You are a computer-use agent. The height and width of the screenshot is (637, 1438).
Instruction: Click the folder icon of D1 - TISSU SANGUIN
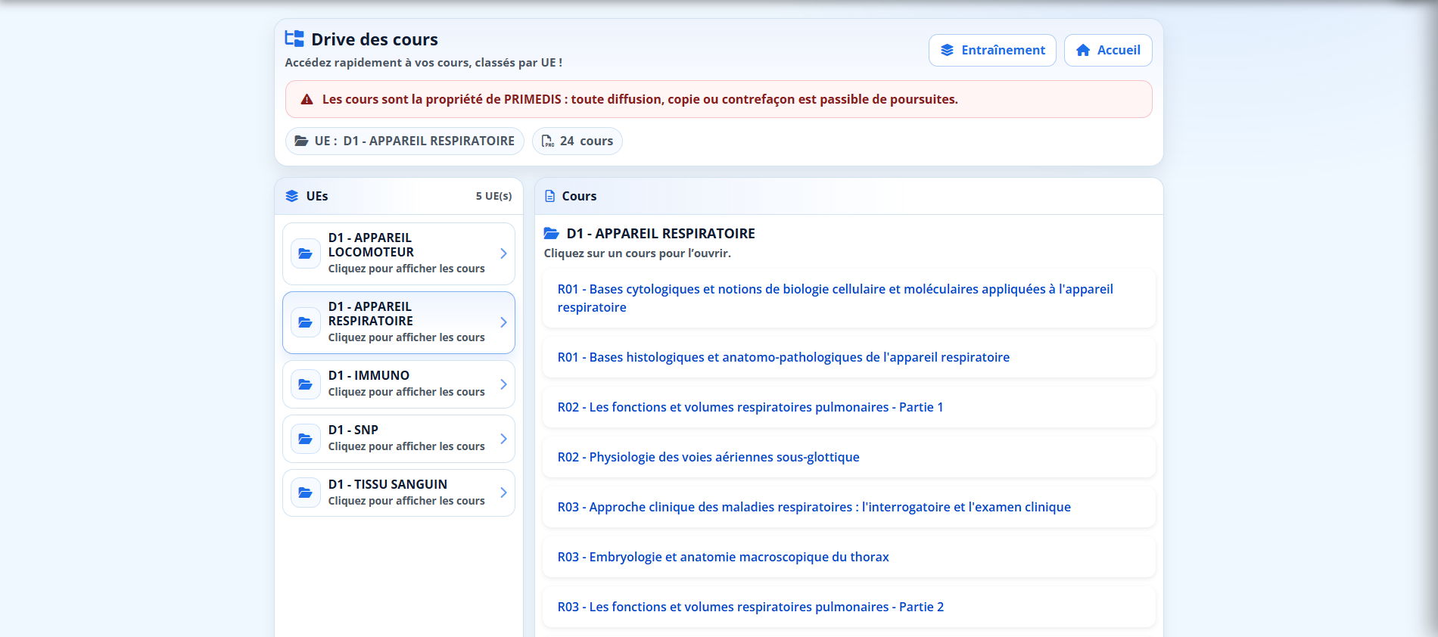click(306, 493)
